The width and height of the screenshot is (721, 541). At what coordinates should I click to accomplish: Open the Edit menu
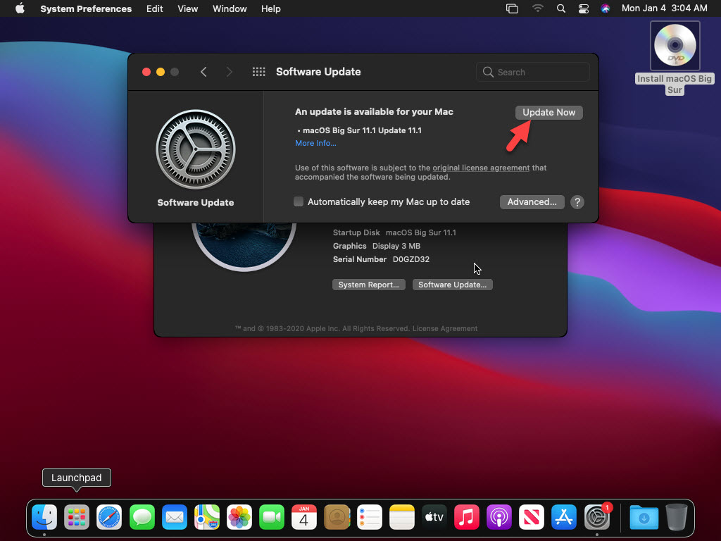click(x=154, y=8)
